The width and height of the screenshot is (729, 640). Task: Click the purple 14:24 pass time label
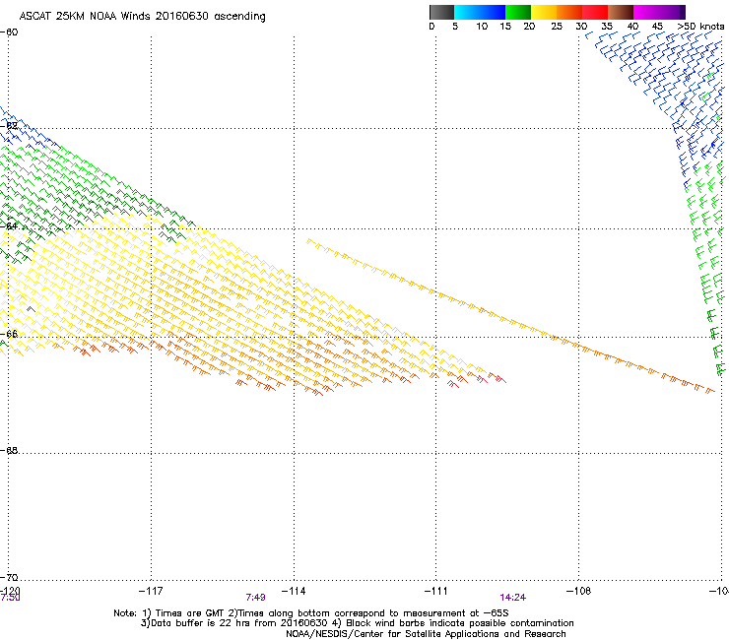(x=513, y=598)
